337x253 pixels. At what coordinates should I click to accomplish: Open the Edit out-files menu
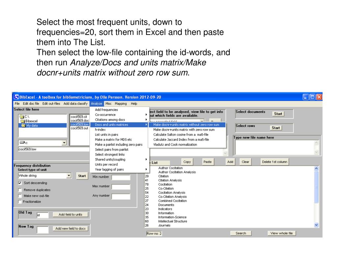[51, 103]
